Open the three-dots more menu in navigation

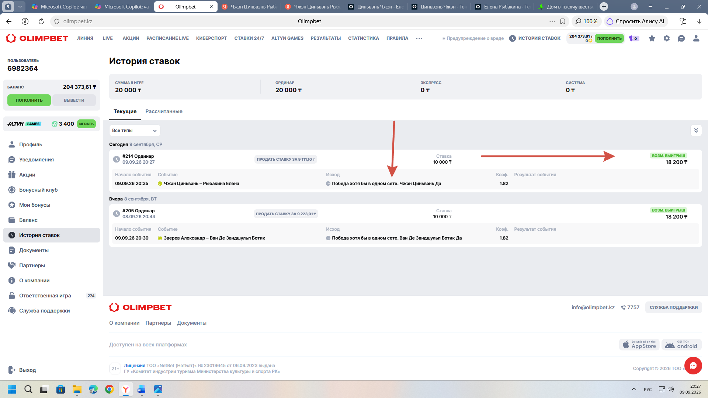click(419, 38)
